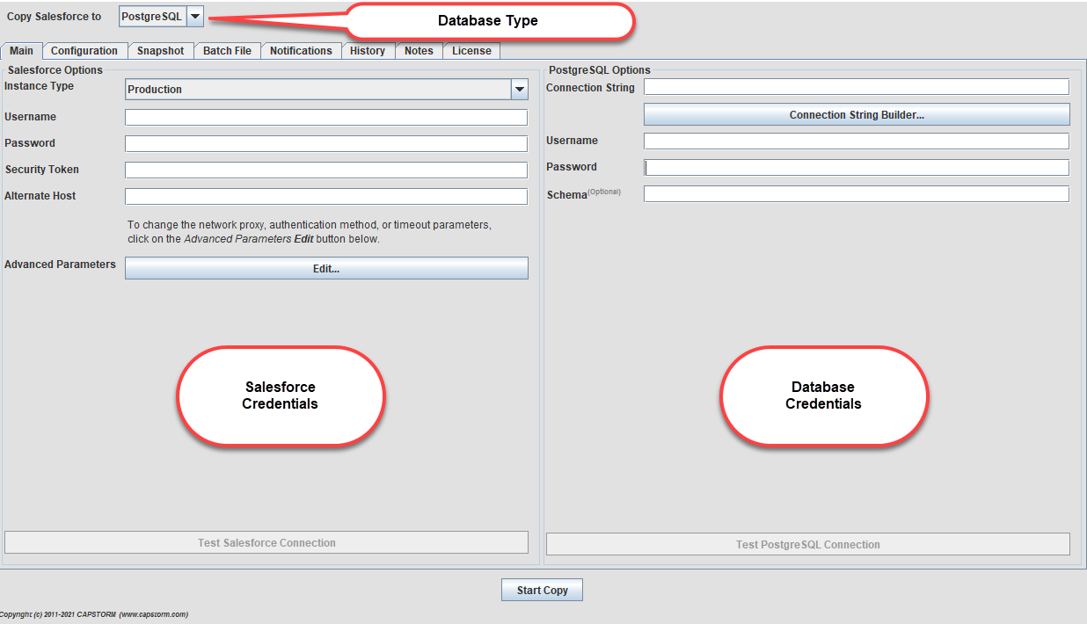
Task: Open the Notifications tab
Action: point(301,51)
